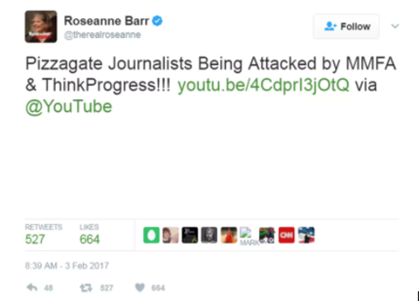
Task: Open the rooster avatar profile
Action: (229, 235)
